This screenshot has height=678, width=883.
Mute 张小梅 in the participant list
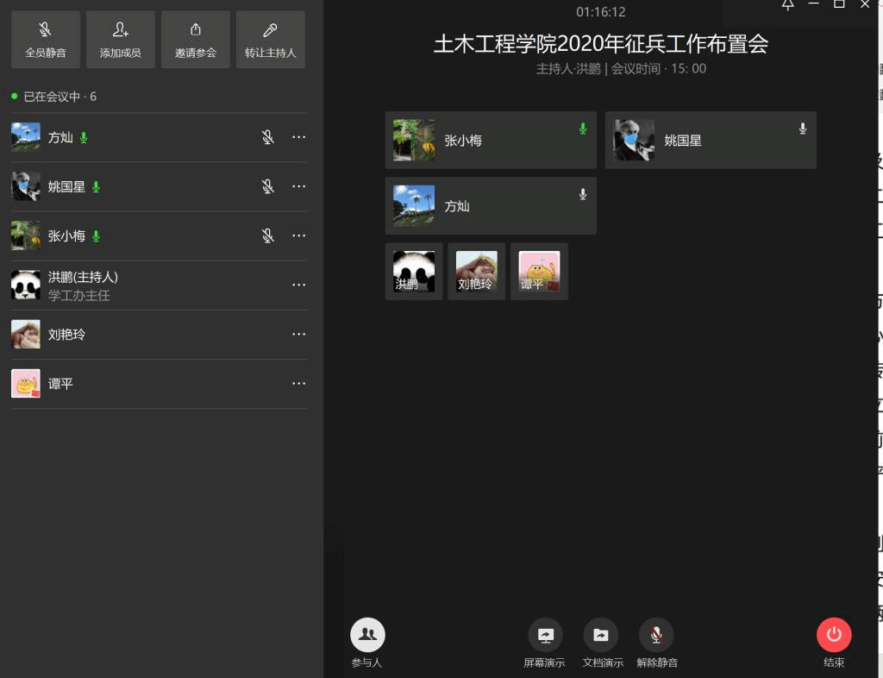click(268, 235)
